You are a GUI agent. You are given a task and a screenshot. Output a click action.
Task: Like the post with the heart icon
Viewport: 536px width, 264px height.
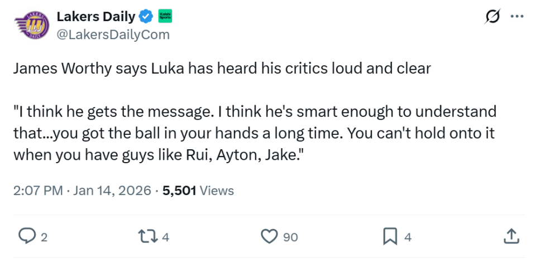tap(270, 237)
